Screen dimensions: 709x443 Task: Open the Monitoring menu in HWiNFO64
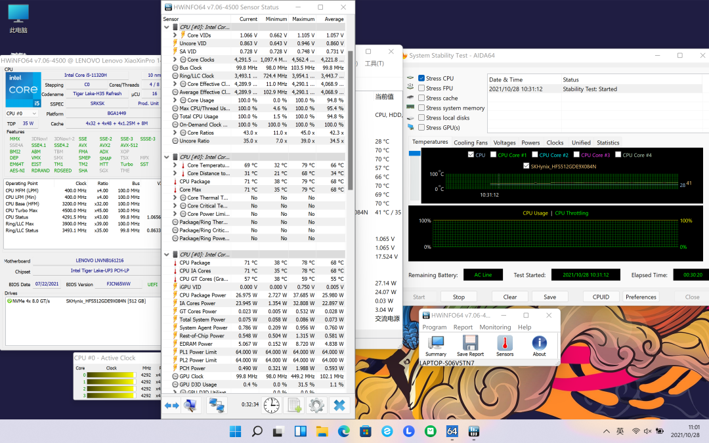click(495, 327)
